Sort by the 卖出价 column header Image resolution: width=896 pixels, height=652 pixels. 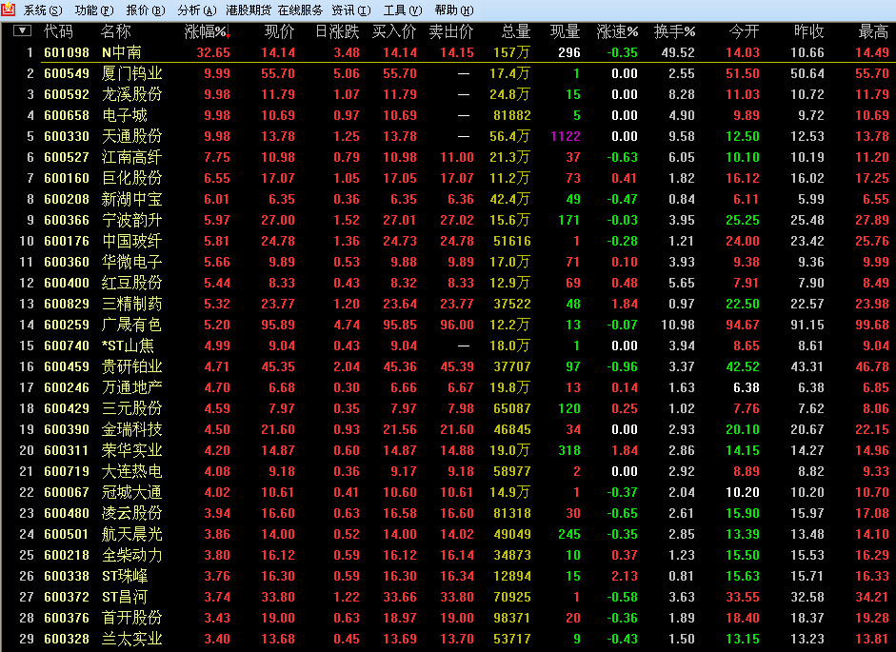451,31
